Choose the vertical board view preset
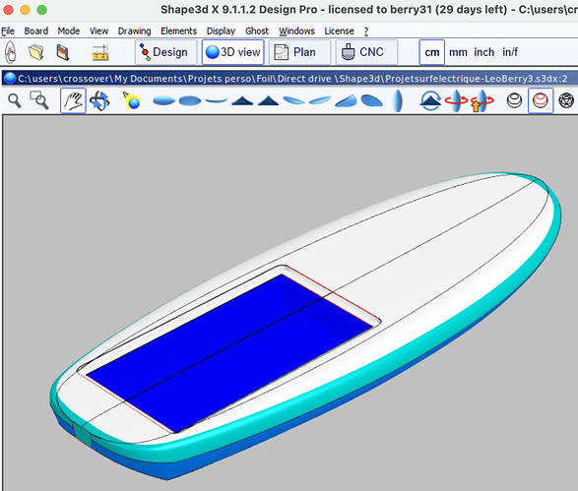 pos(398,100)
